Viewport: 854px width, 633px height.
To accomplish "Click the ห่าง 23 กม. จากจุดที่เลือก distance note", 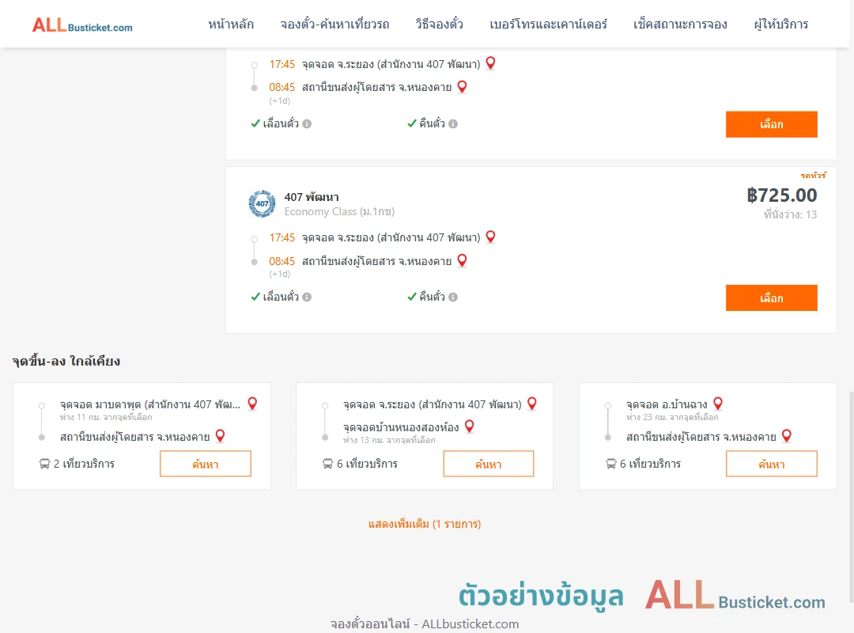I will tap(672, 417).
